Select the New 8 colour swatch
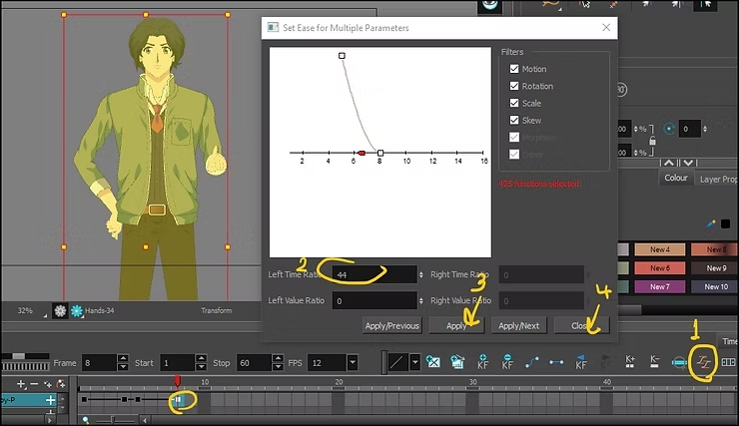This screenshot has height=426, width=739. 714,249
